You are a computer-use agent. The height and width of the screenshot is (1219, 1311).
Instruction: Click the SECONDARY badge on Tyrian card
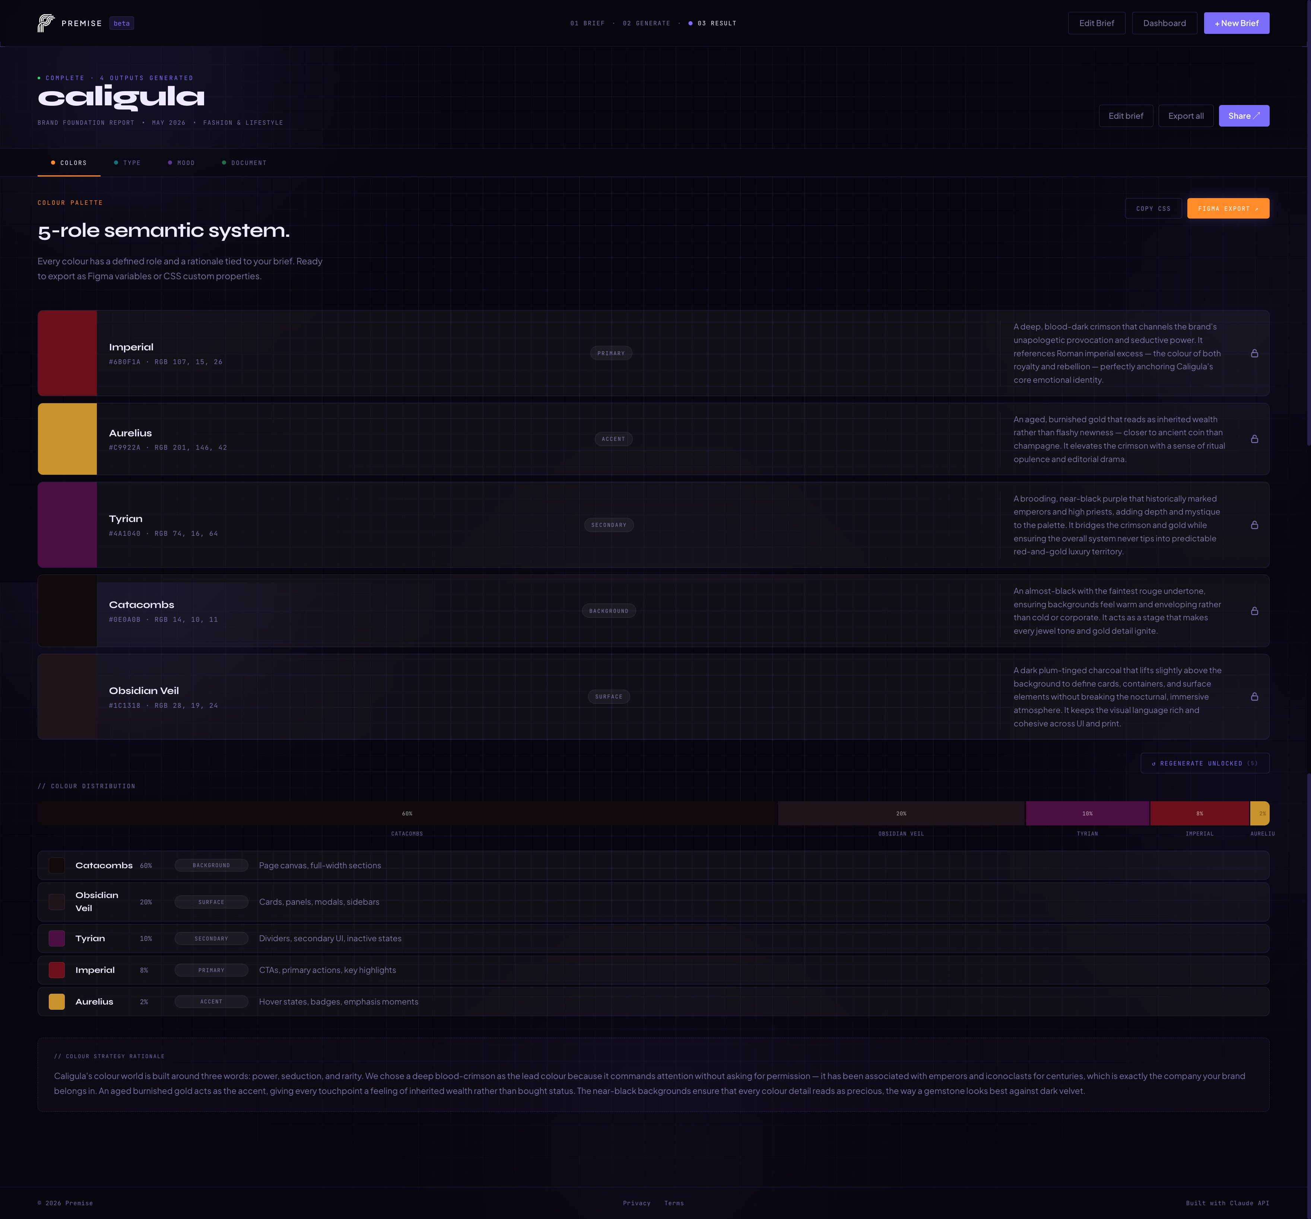coord(609,525)
